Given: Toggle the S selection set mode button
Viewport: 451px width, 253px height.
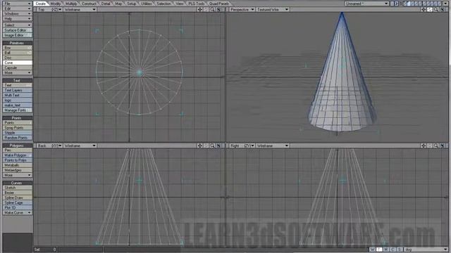Looking at the screenshot, I should click(x=400, y=249).
